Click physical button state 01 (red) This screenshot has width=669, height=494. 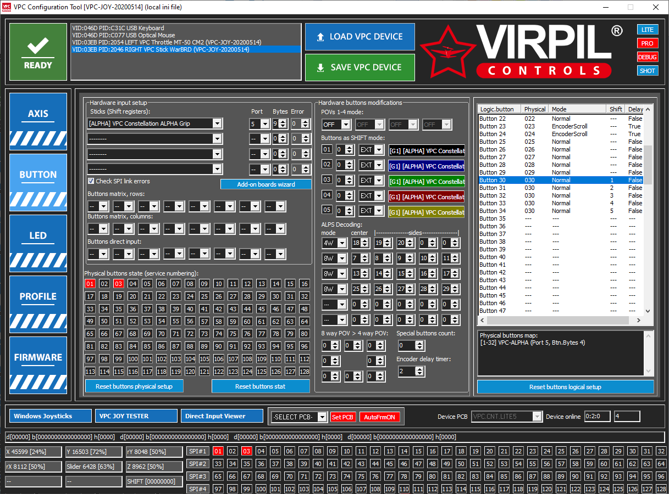[x=90, y=284]
